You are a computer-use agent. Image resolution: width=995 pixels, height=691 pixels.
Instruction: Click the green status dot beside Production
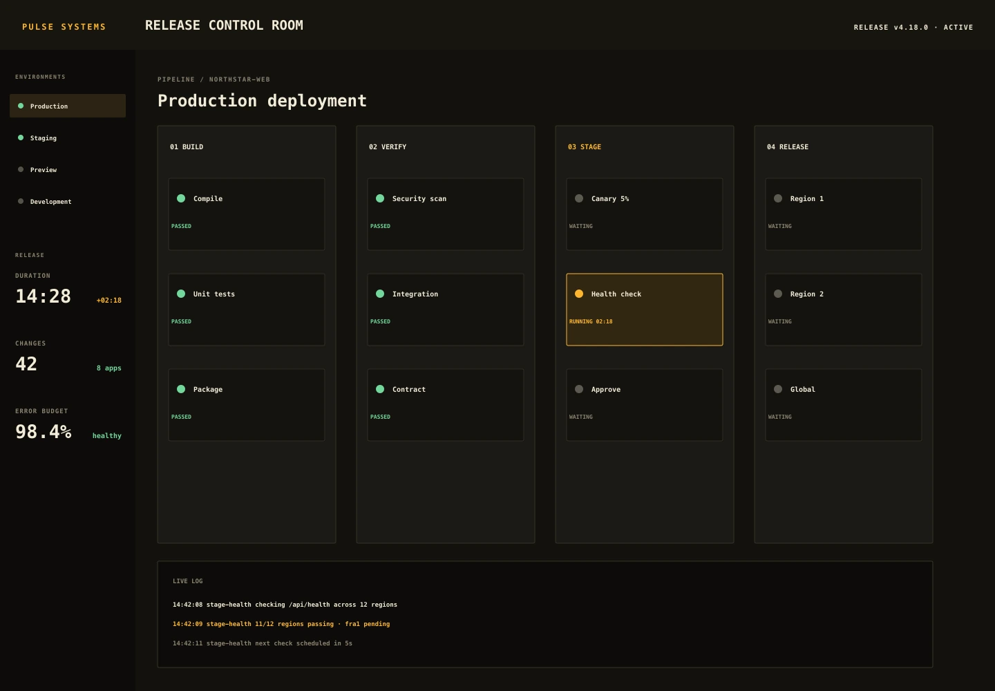point(21,106)
